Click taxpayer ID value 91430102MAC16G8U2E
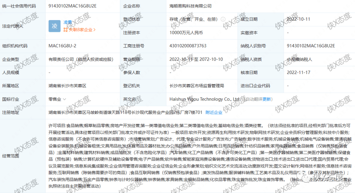This screenshot has width=355, height=193. (311, 46)
